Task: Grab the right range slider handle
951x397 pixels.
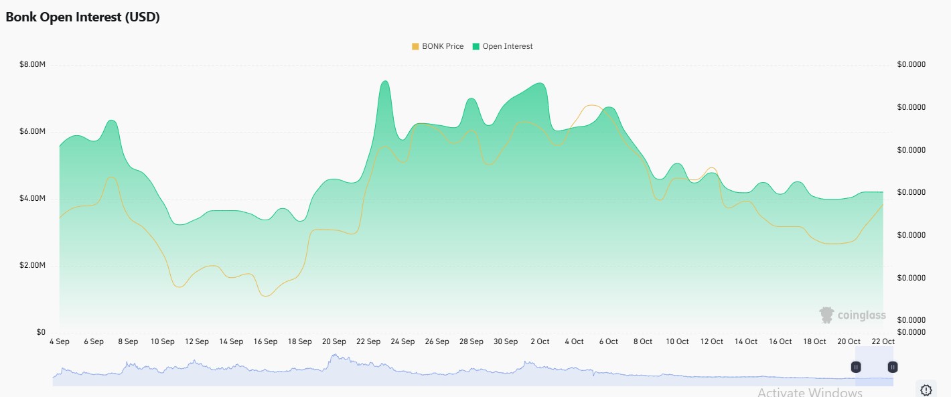Action: 893,367
